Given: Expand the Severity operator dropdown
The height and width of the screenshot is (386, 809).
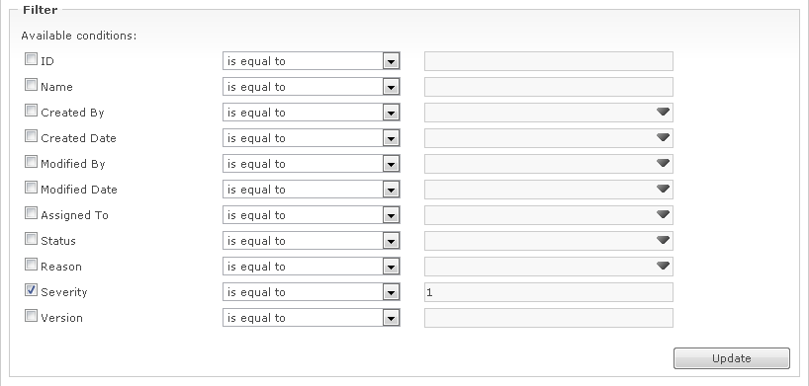Looking at the screenshot, I should [312, 292].
